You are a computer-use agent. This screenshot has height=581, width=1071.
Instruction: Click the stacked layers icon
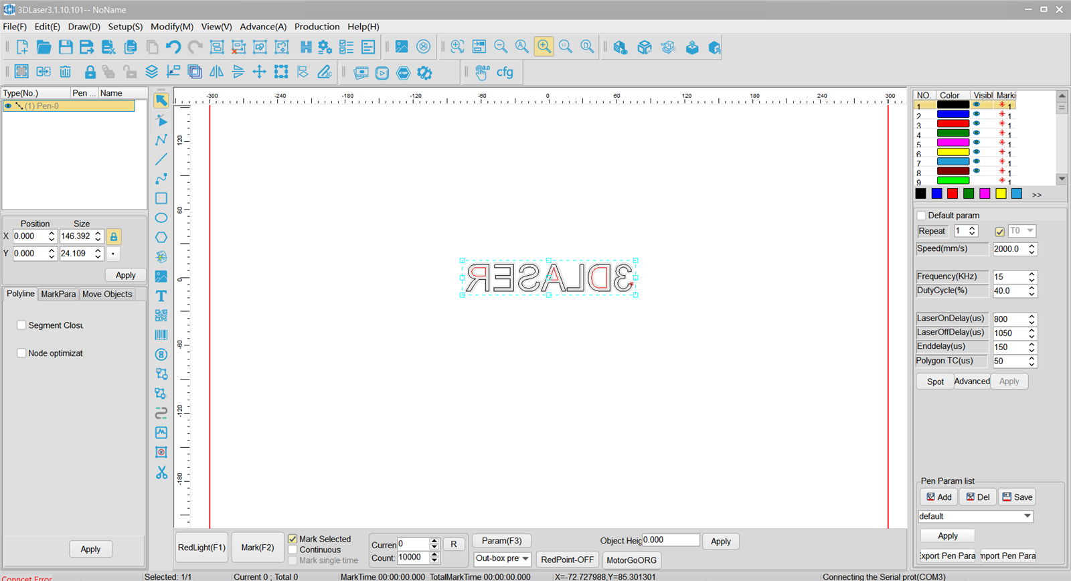pyautogui.click(x=152, y=72)
